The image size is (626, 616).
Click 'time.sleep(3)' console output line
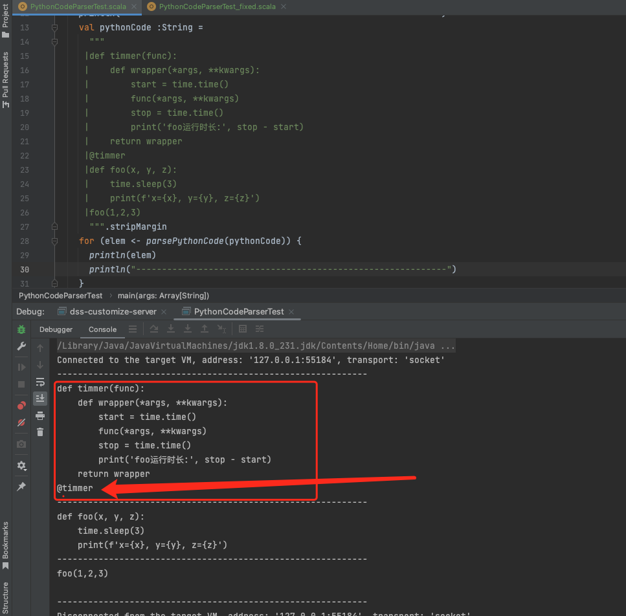pyautogui.click(x=111, y=531)
